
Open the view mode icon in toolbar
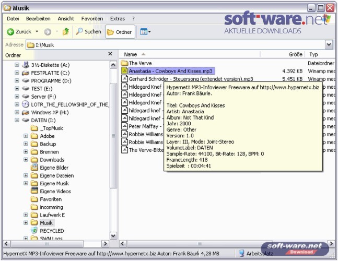[x=144, y=32]
